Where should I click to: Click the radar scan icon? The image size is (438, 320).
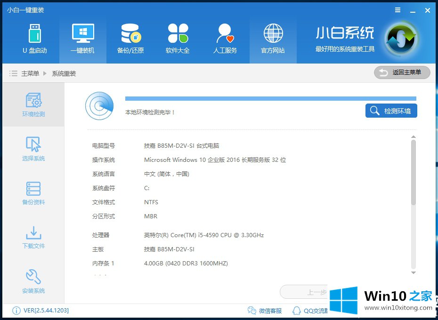pos(99,106)
